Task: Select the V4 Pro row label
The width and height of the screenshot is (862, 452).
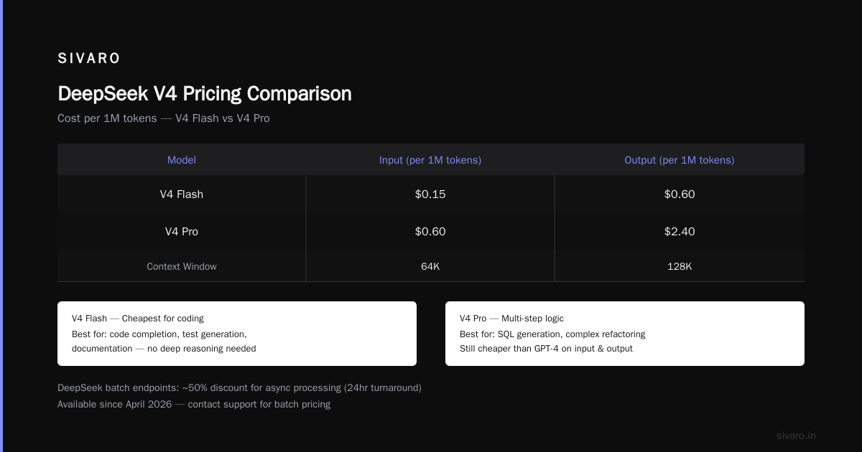Action: [x=182, y=232]
